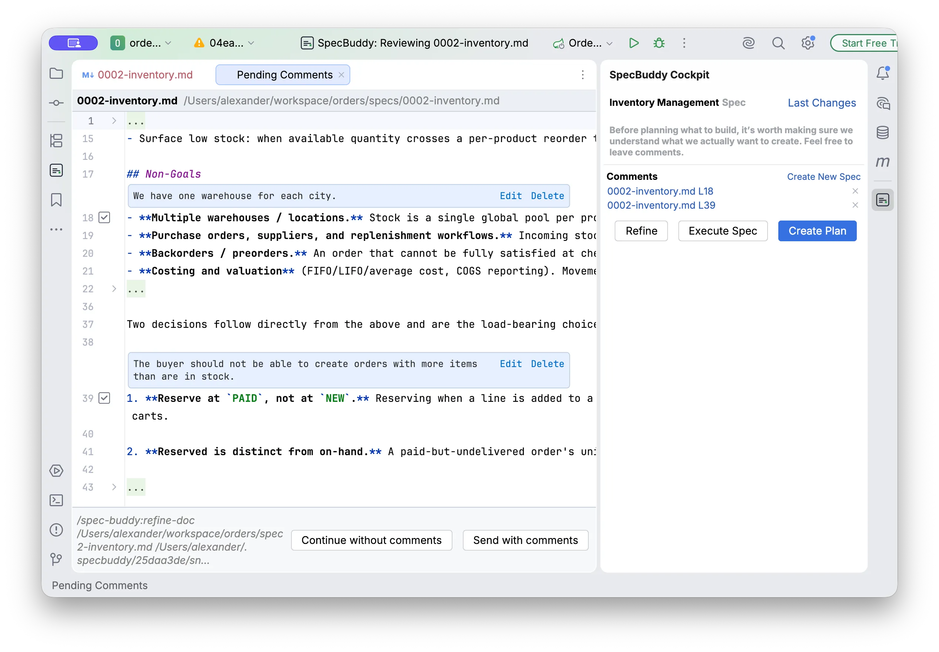The width and height of the screenshot is (939, 652).
Task: Open the 04ea... branch dropdown
Action: click(224, 43)
